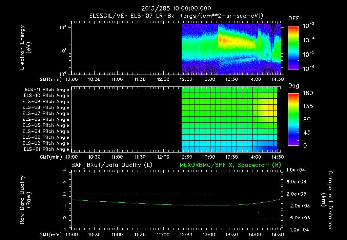Click the data quality segment at level 0
Screen dimensions: 347x240
(x=268, y=218)
